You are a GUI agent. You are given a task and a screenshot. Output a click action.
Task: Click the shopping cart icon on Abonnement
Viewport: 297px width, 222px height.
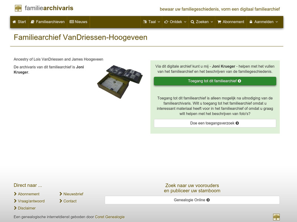[219, 22]
